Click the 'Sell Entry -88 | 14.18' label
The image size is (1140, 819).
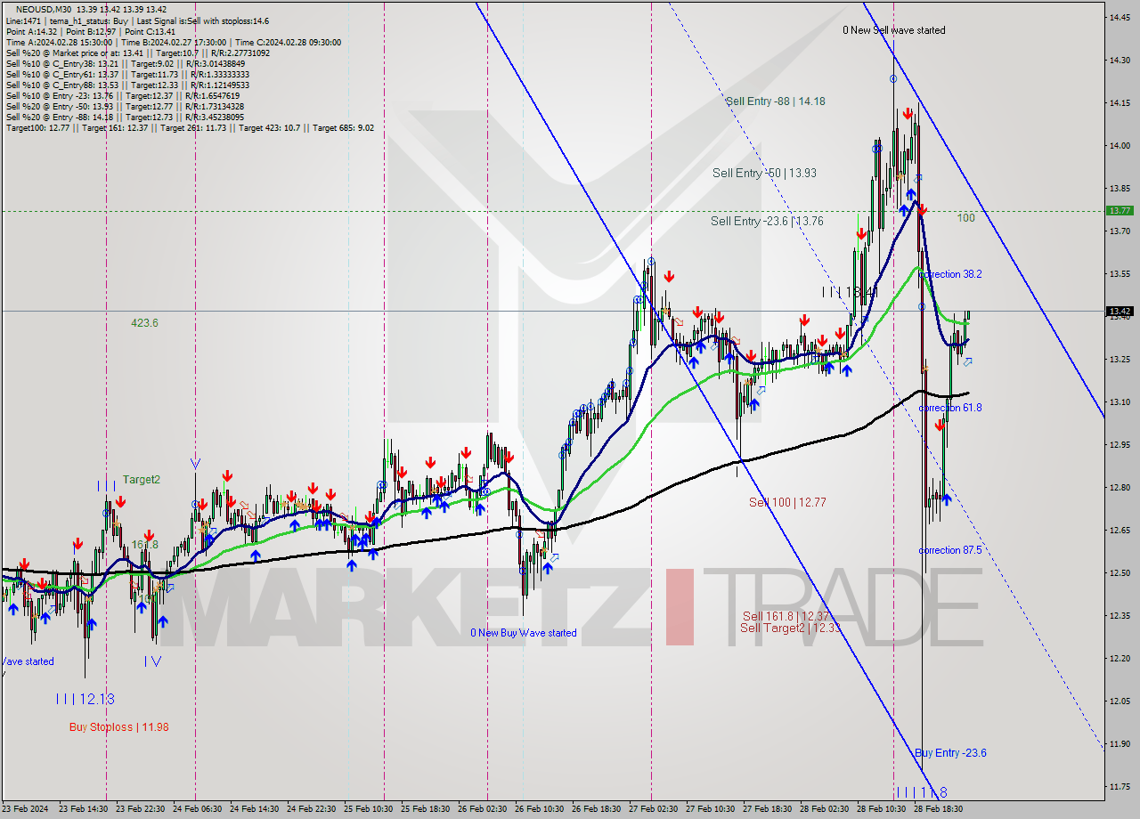[x=775, y=101]
